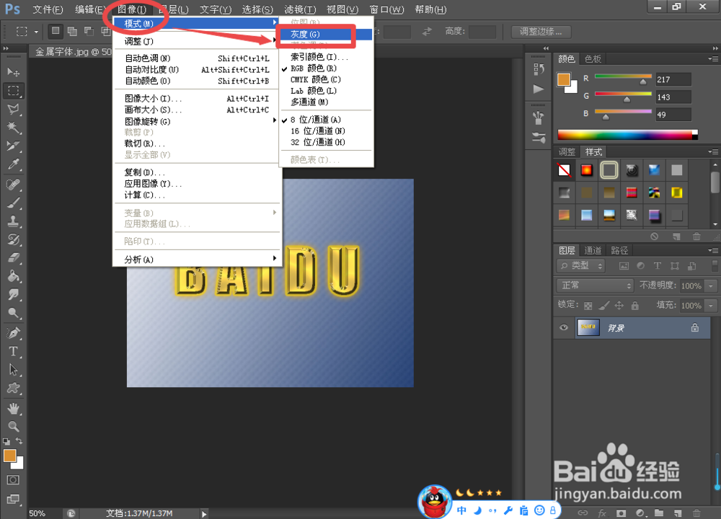Select the Zoom tool
721x519 pixels.
click(x=13, y=426)
